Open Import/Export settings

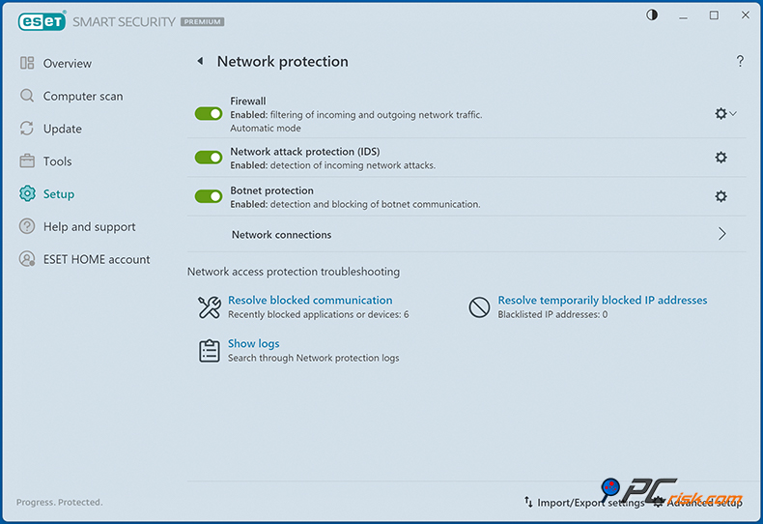584,502
